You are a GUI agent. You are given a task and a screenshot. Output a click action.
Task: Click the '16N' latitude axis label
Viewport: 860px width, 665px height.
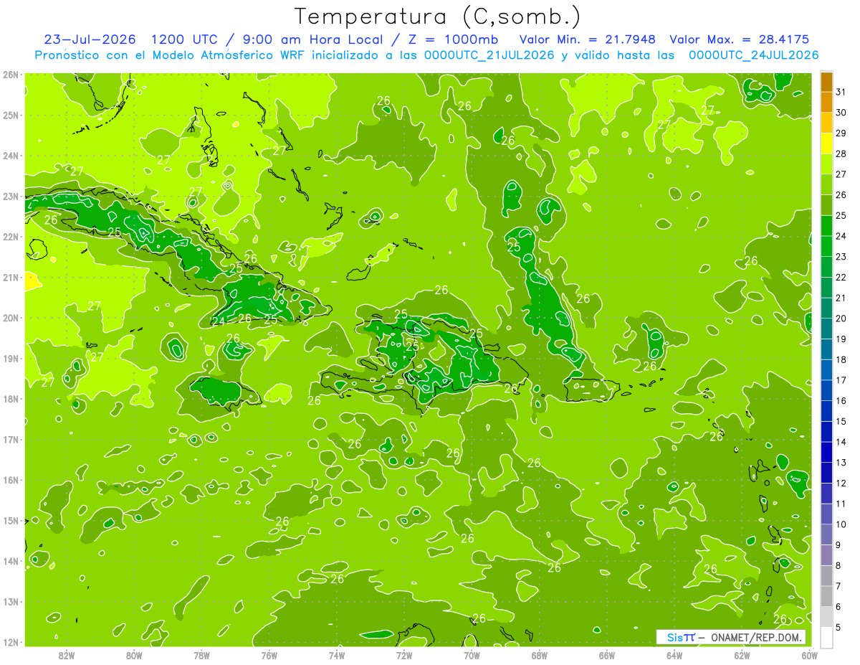[x=10, y=480]
